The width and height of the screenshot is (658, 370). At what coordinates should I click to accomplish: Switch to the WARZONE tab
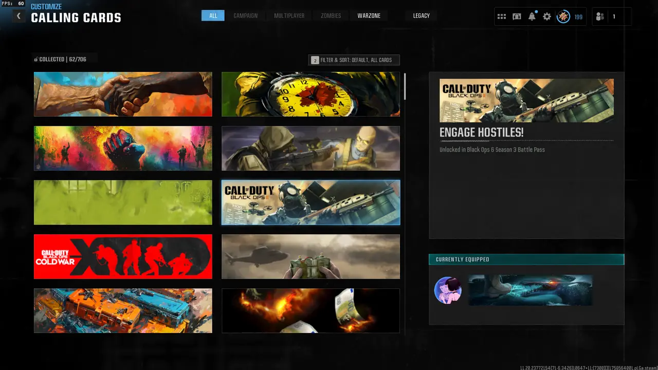coord(369,16)
